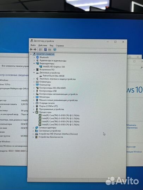
Task: Select Мыши и иные указывающие устройства row
Action: tap(58, 100)
